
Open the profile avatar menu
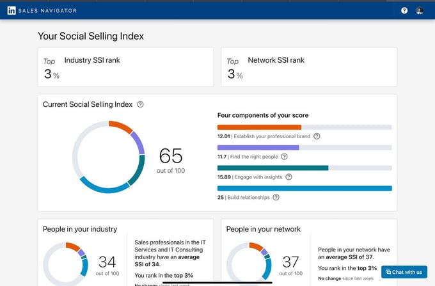tap(420, 10)
